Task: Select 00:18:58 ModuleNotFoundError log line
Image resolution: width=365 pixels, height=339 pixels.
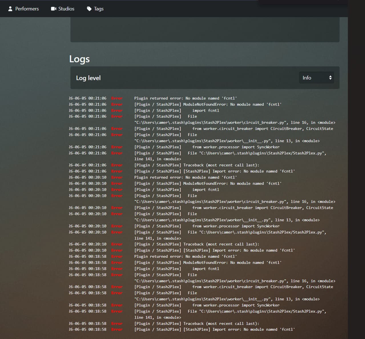Action: coord(208,263)
